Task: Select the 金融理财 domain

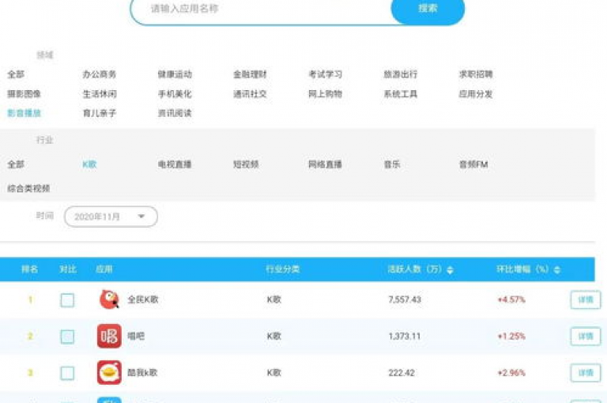Action: coord(250,74)
